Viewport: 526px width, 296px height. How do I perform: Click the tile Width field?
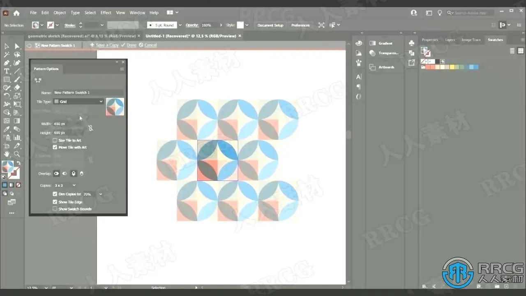tap(68, 124)
